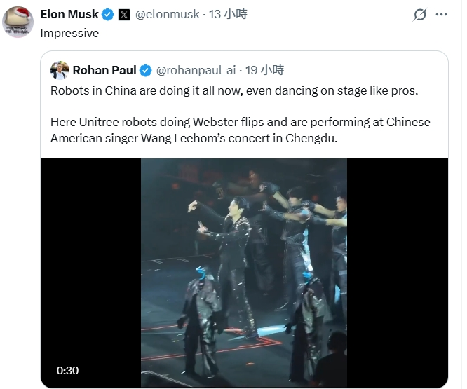Click the @rohanpaul_ai handle
The image size is (467, 389).
click(x=196, y=70)
